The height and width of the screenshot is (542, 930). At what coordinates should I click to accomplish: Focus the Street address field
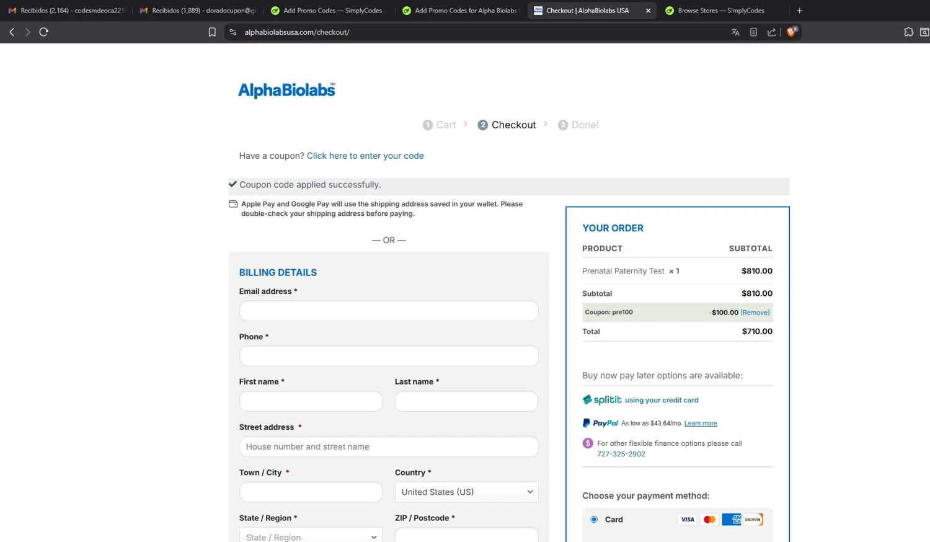(x=389, y=446)
